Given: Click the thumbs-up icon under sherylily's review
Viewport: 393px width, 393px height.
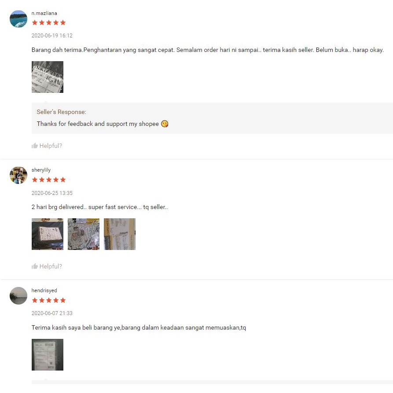Looking at the screenshot, I should pyautogui.click(x=35, y=266).
